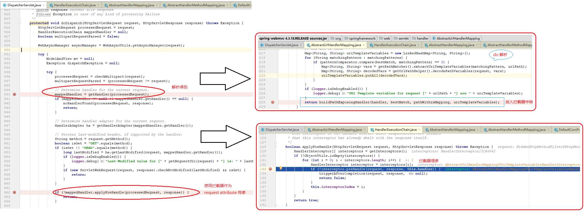Click 'return true;' on line 140
This screenshot has height=212, width=585.
(x=306, y=200)
